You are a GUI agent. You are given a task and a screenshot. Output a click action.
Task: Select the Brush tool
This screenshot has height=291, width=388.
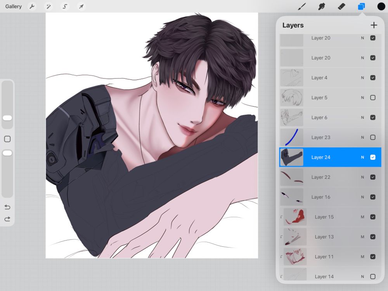click(x=302, y=7)
